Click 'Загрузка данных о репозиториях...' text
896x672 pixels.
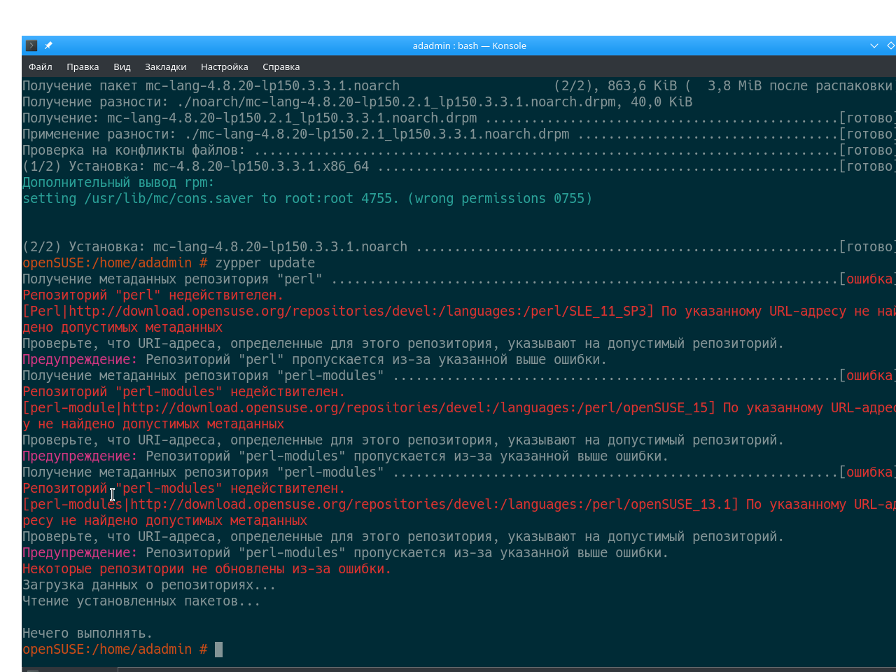coord(149,585)
